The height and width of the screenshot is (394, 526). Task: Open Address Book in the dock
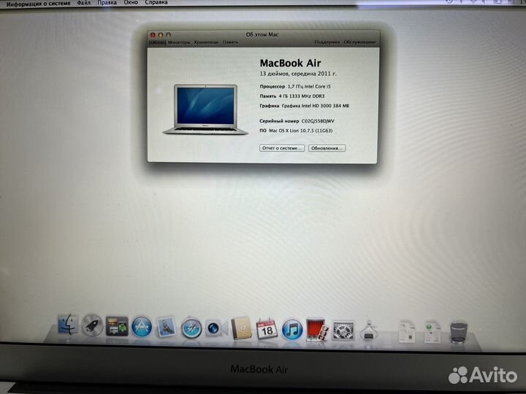241,328
